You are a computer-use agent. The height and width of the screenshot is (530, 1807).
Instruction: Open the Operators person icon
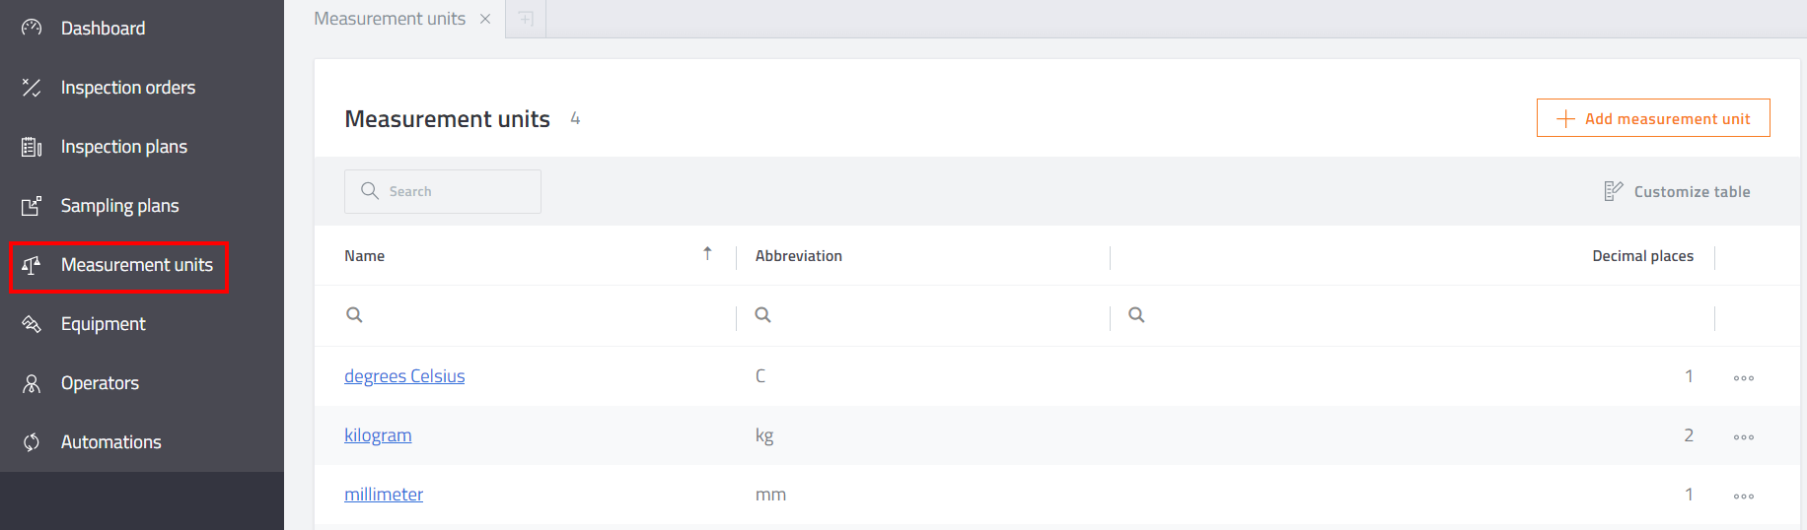click(32, 383)
